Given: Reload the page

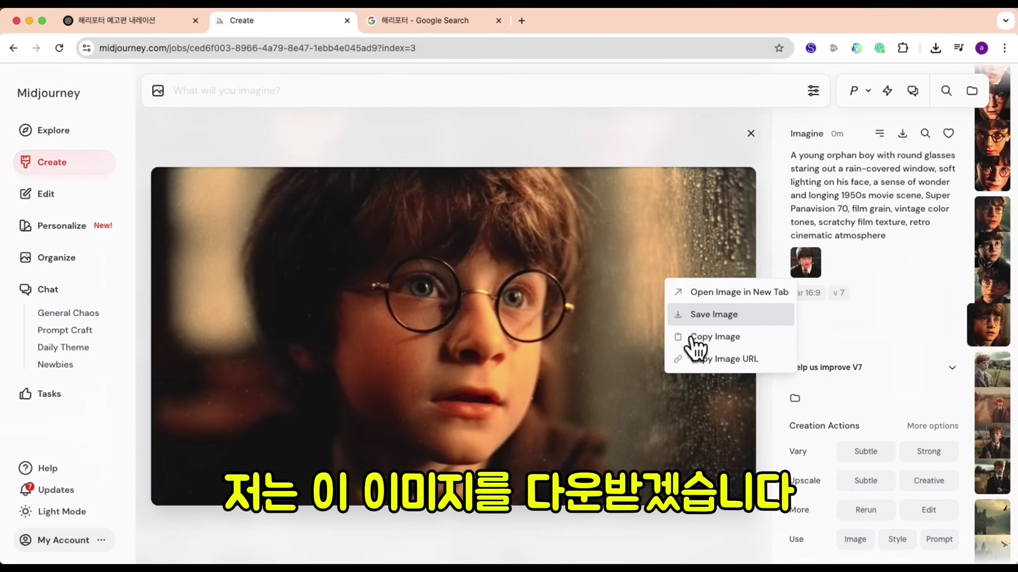Looking at the screenshot, I should (59, 48).
